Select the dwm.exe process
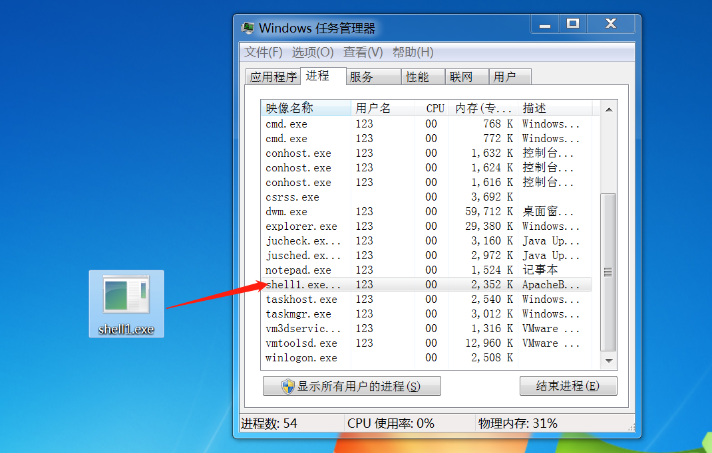 (x=427, y=211)
